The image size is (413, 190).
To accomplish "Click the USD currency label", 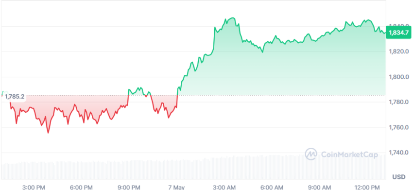I will click(399, 177).
